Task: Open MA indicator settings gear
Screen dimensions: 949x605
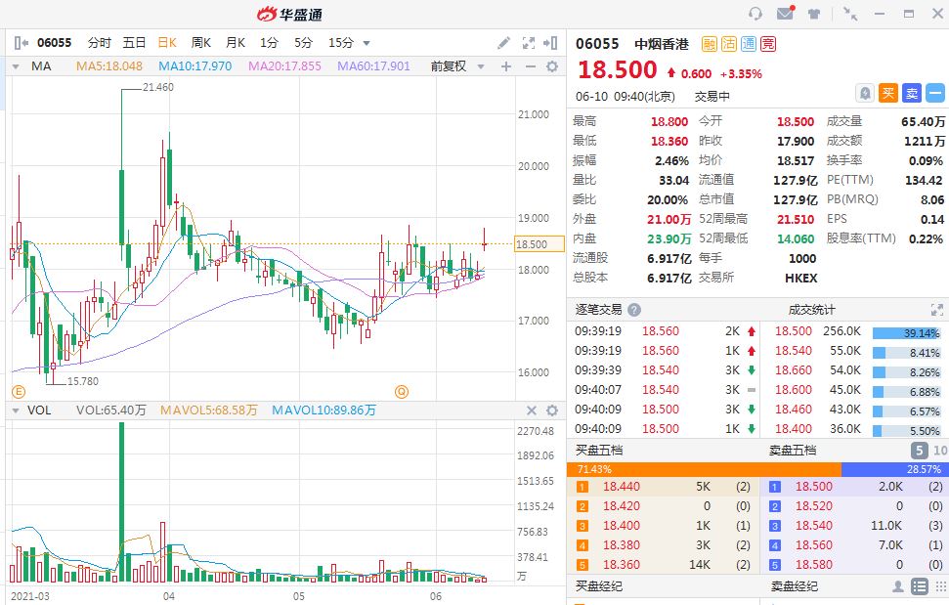Action: coord(552,65)
